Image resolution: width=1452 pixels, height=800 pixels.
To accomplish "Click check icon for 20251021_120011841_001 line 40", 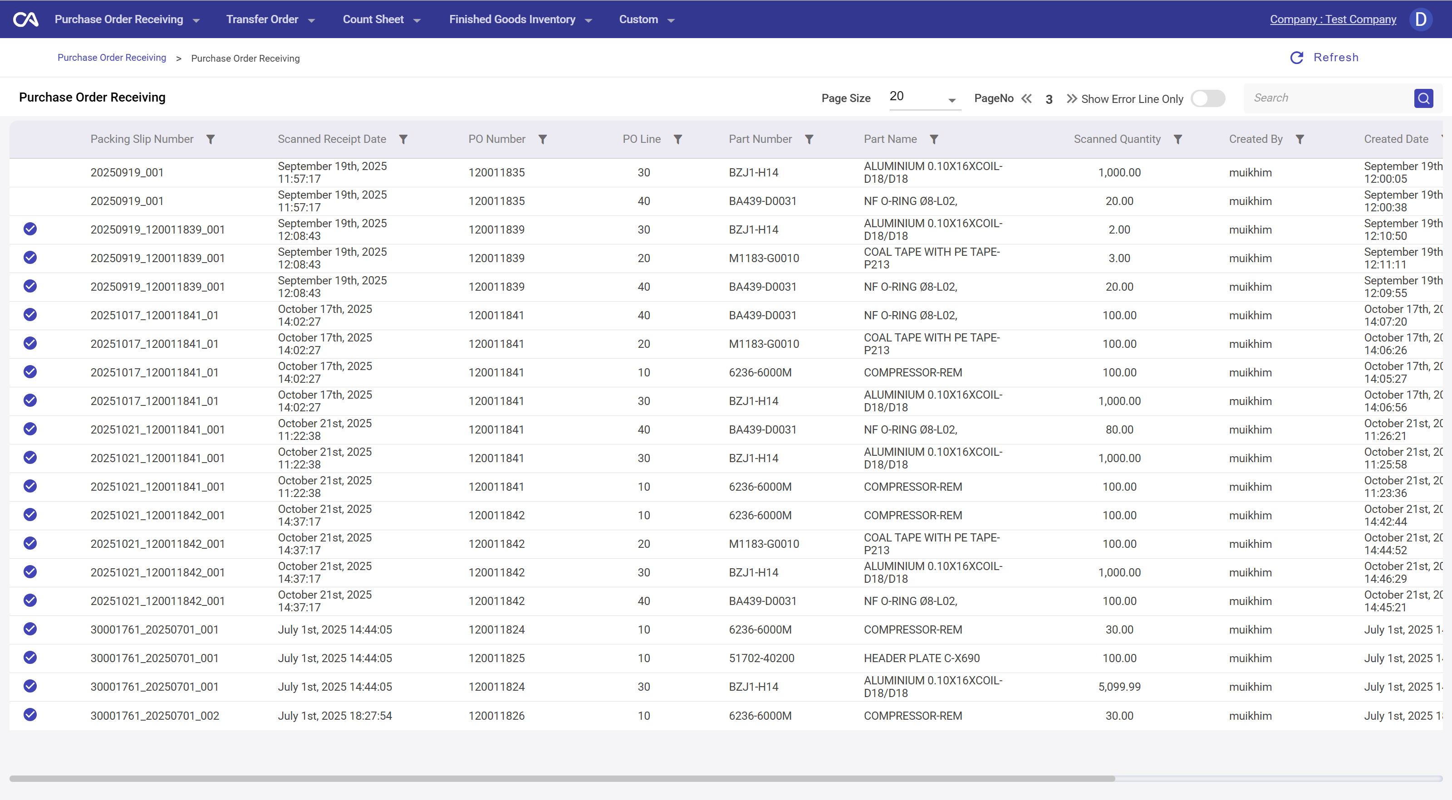I will [30, 429].
